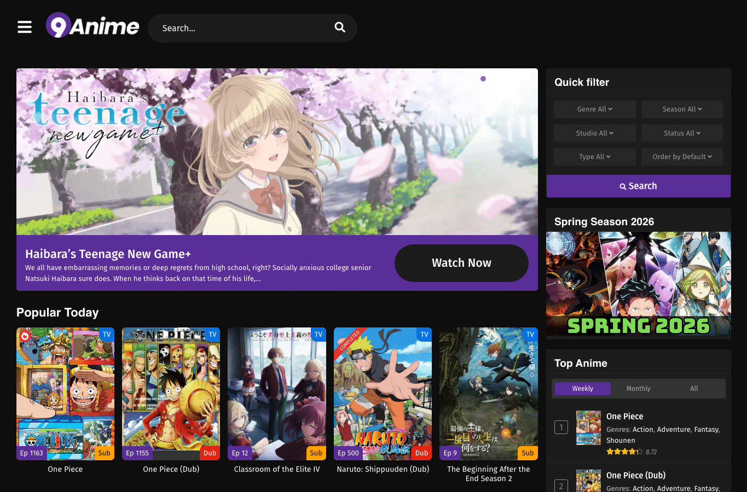The width and height of the screenshot is (747, 492).
Task: Click the Naruto: Shippuuden poster
Action: (383, 394)
